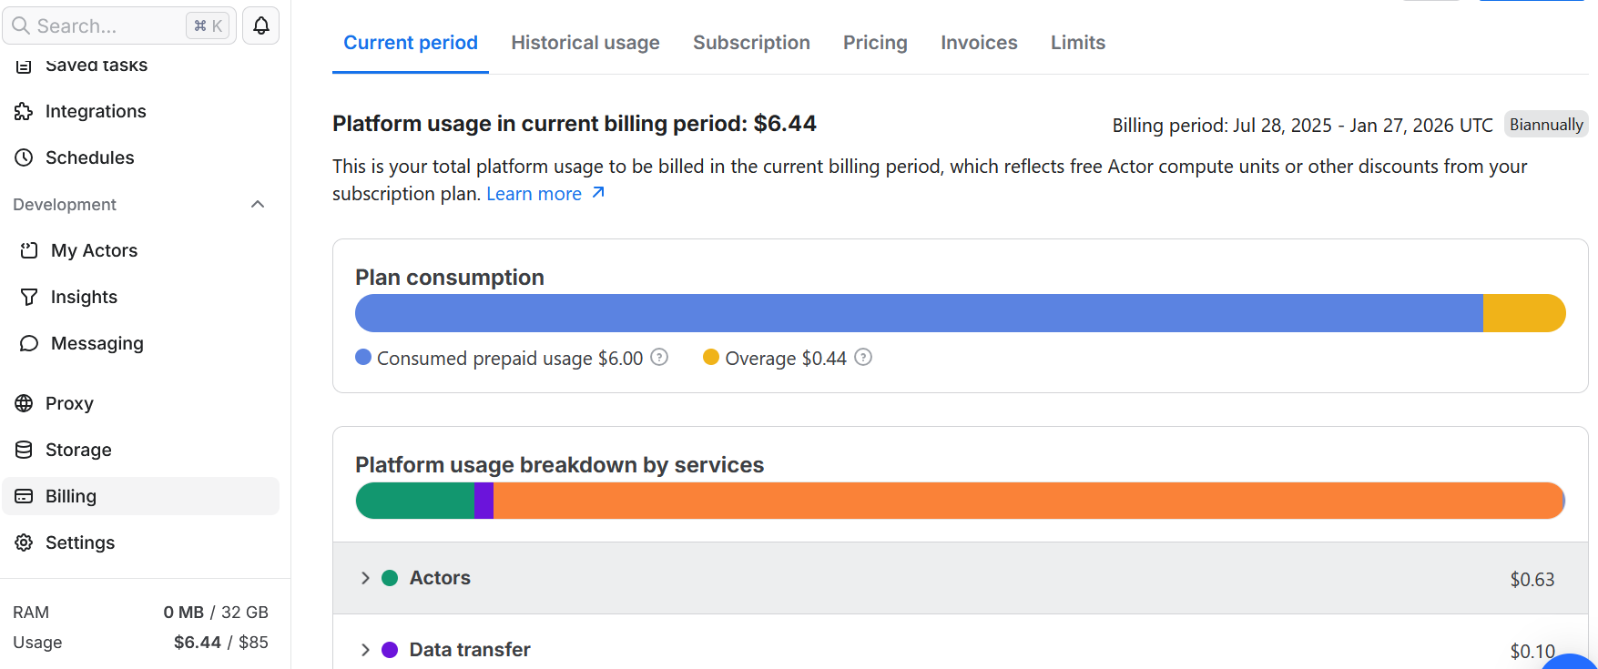
Task: Click the yellow overage segment of plan bar
Action: point(1523,313)
